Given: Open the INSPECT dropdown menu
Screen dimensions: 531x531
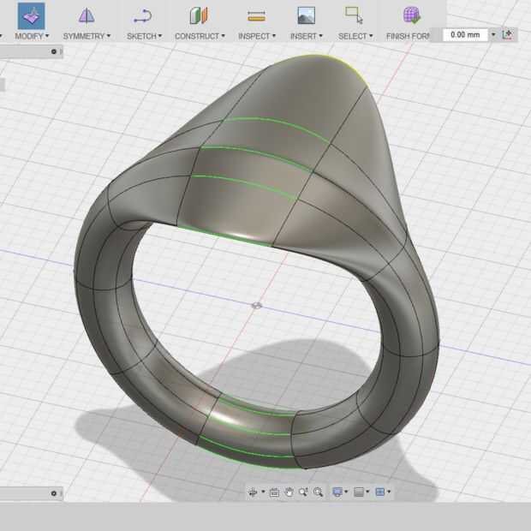Looking at the screenshot, I should pyautogui.click(x=257, y=36).
